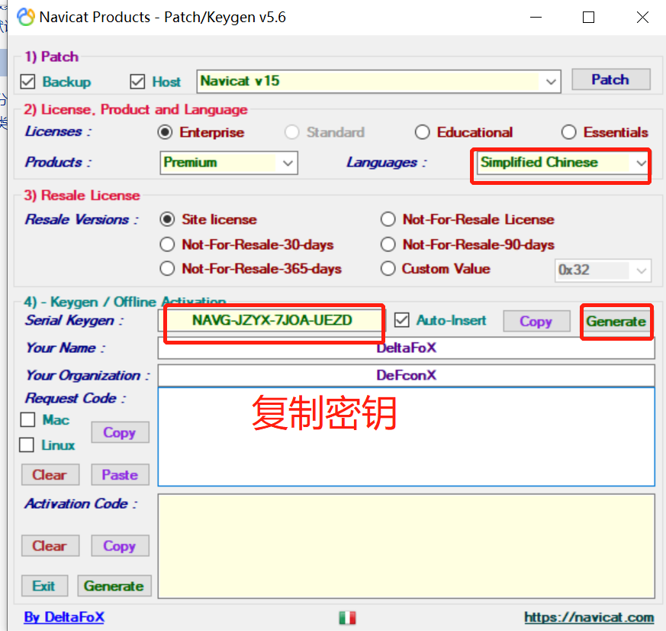Choose Site license resale version

click(167, 219)
